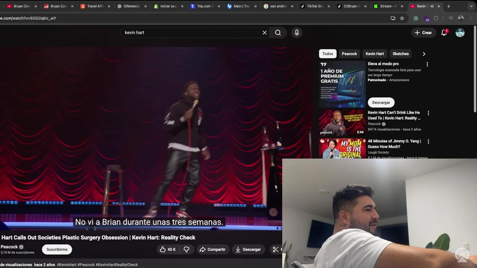Show more filter chips with the arrow
477x268 pixels.
click(424, 54)
